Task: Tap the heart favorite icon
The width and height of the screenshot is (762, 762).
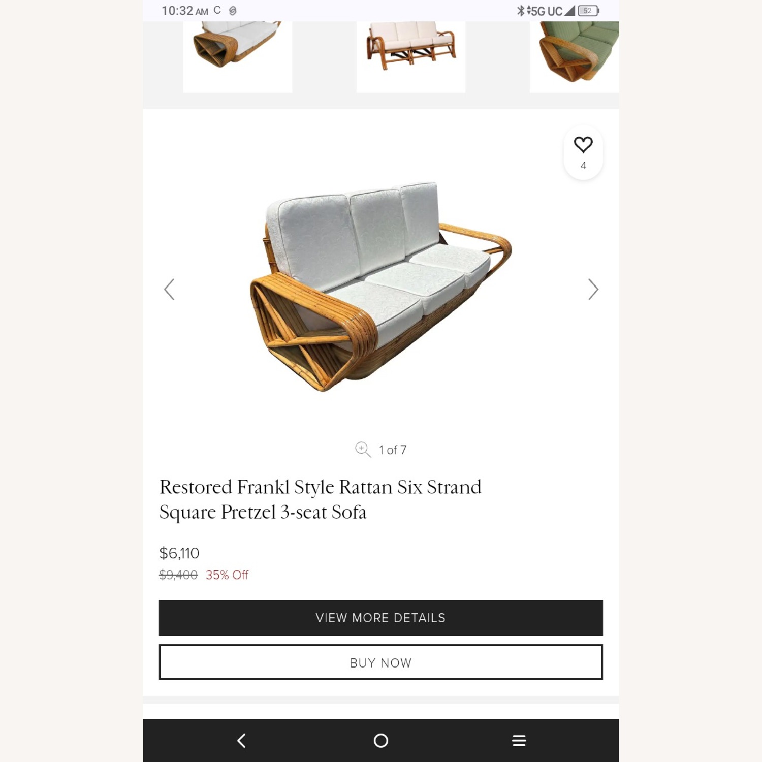Action: (x=583, y=145)
